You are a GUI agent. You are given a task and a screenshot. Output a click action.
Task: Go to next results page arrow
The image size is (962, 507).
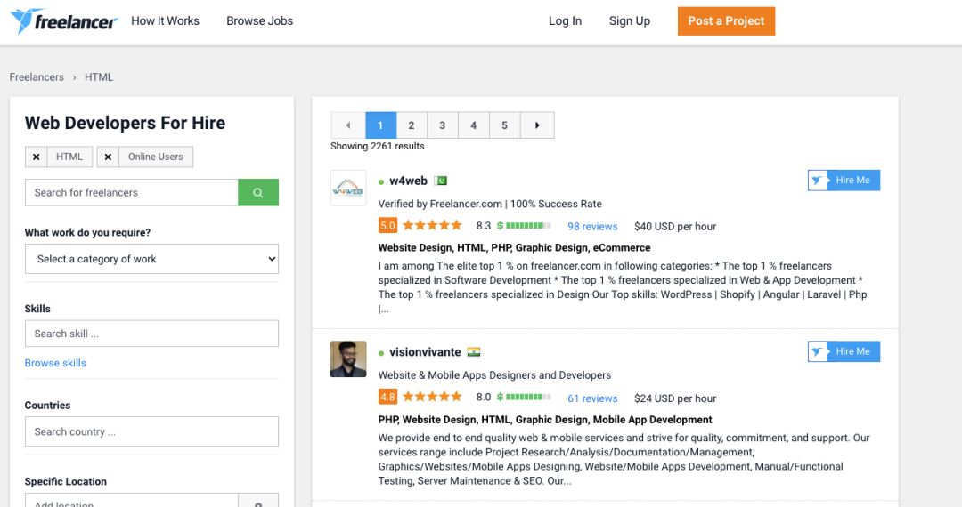537,125
